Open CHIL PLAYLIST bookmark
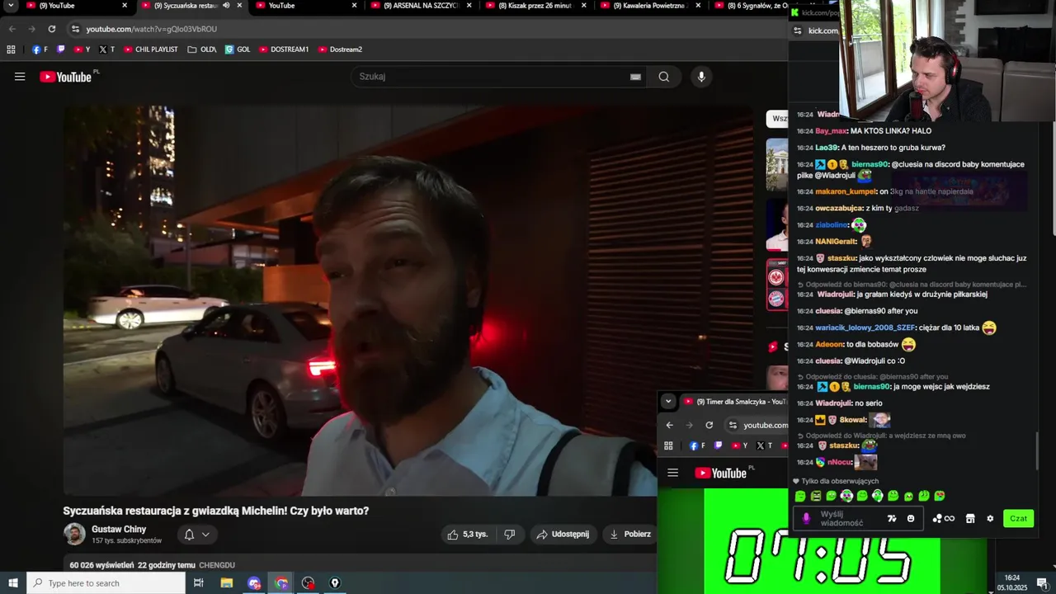 (151, 49)
